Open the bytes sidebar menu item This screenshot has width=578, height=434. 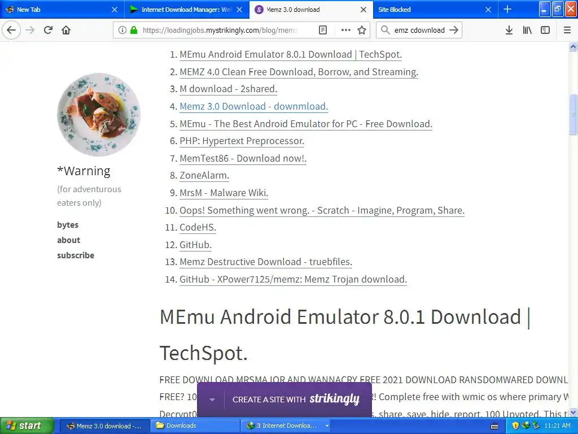[68, 225]
